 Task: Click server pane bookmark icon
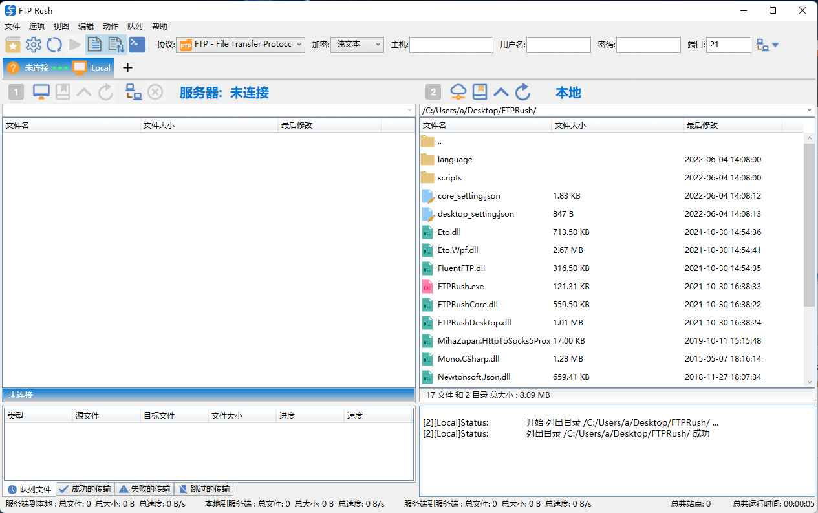[x=63, y=93]
